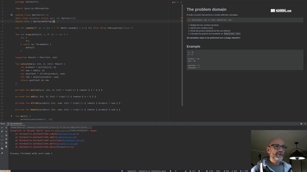Viewport: 307px width, 172px height.
Task: Open calculate stack frame file link
Action: (x=73, y=140)
